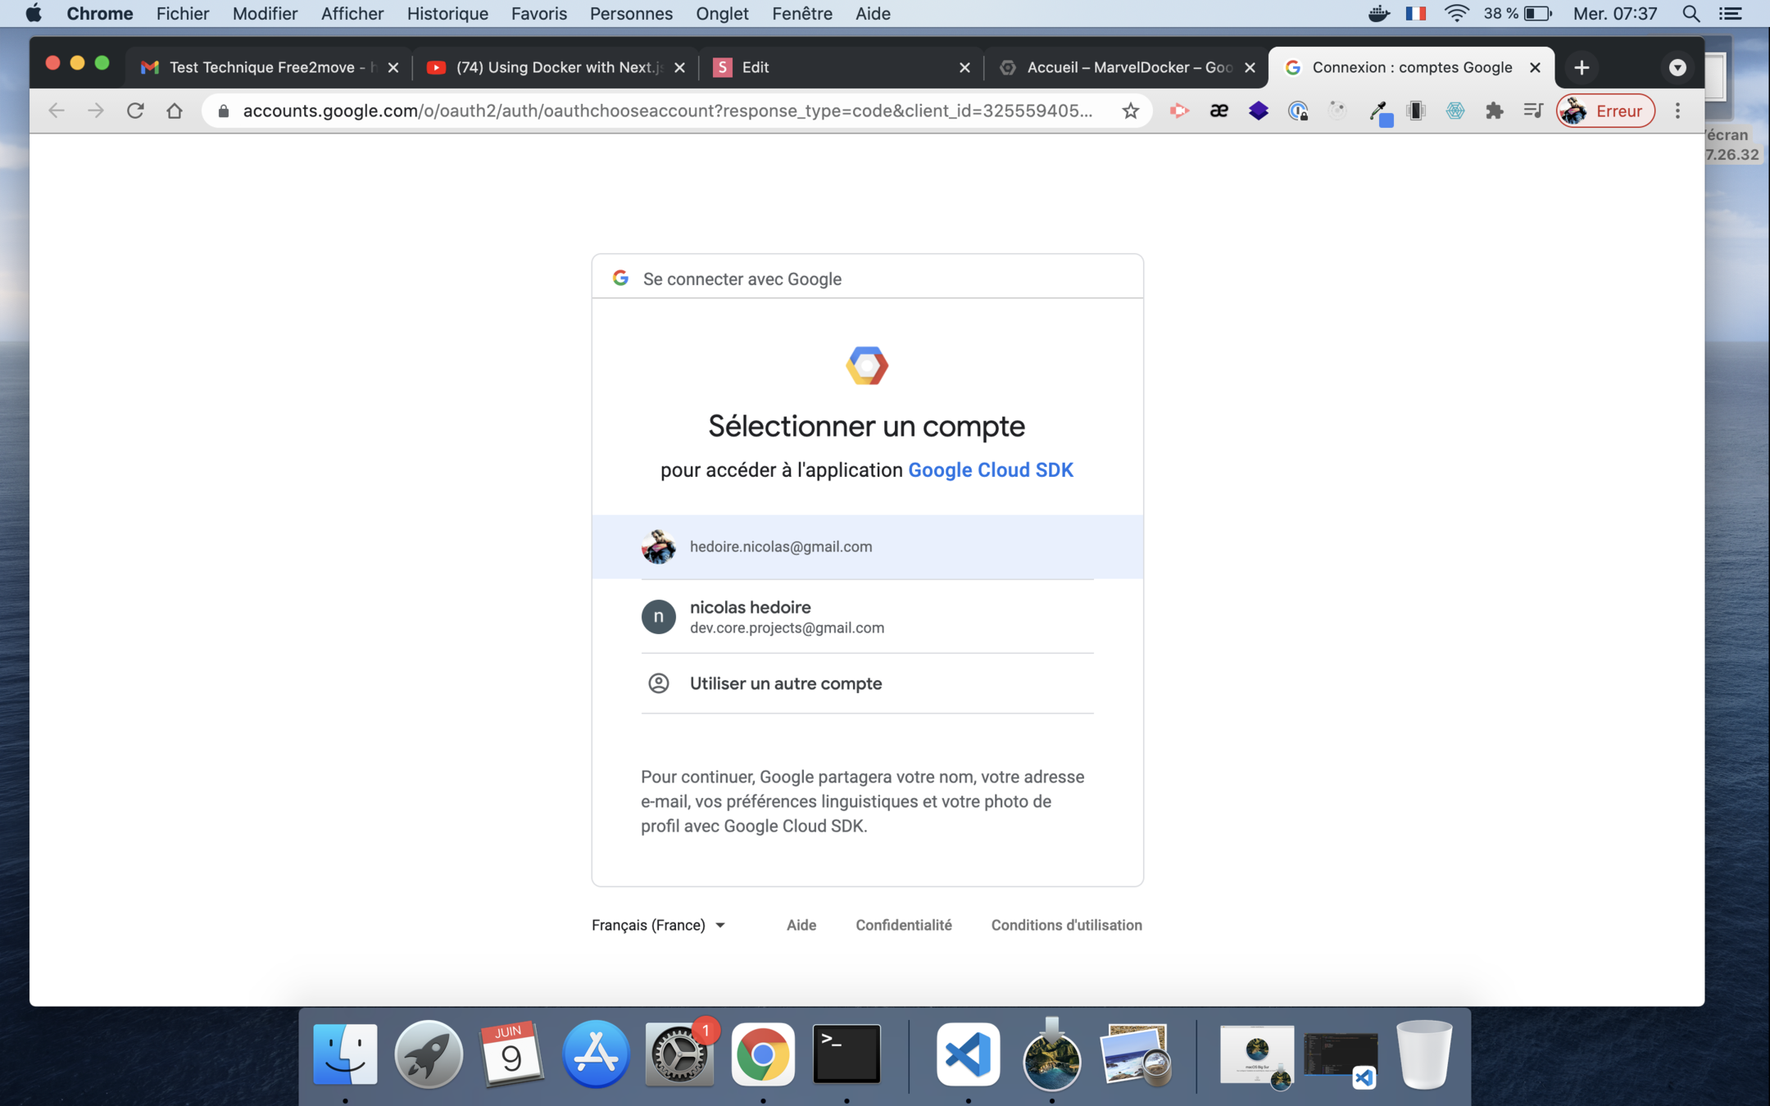Open Terminal from the dock
The height and width of the screenshot is (1106, 1770).
846,1054
